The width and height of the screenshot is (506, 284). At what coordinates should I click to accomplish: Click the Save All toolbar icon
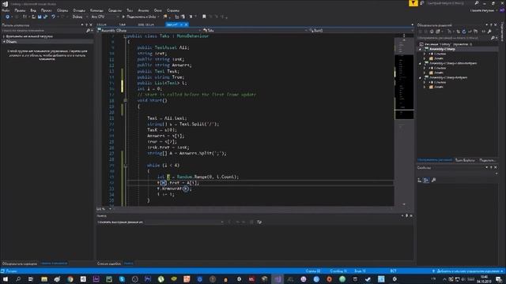(x=45, y=17)
